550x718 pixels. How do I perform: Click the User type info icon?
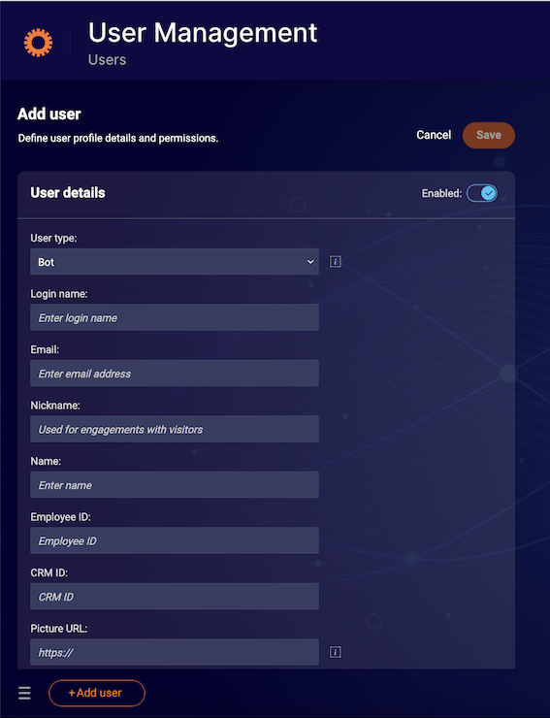(x=336, y=261)
